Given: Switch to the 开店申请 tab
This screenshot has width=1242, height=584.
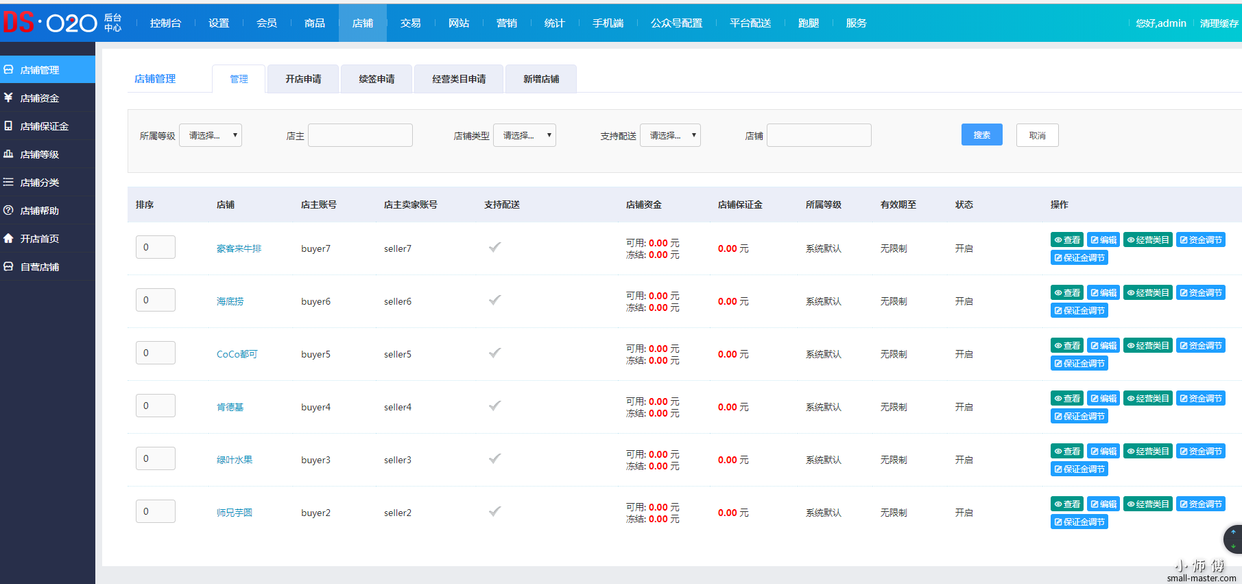Looking at the screenshot, I should [303, 79].
